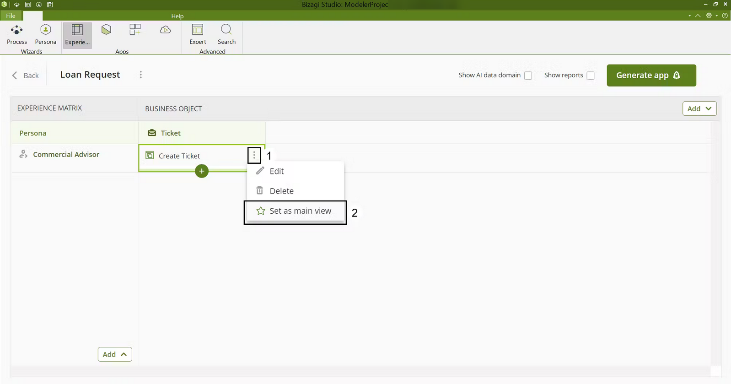Open Loan Request three-dot options menu
The image size is (731, 384).
[141, 75]
